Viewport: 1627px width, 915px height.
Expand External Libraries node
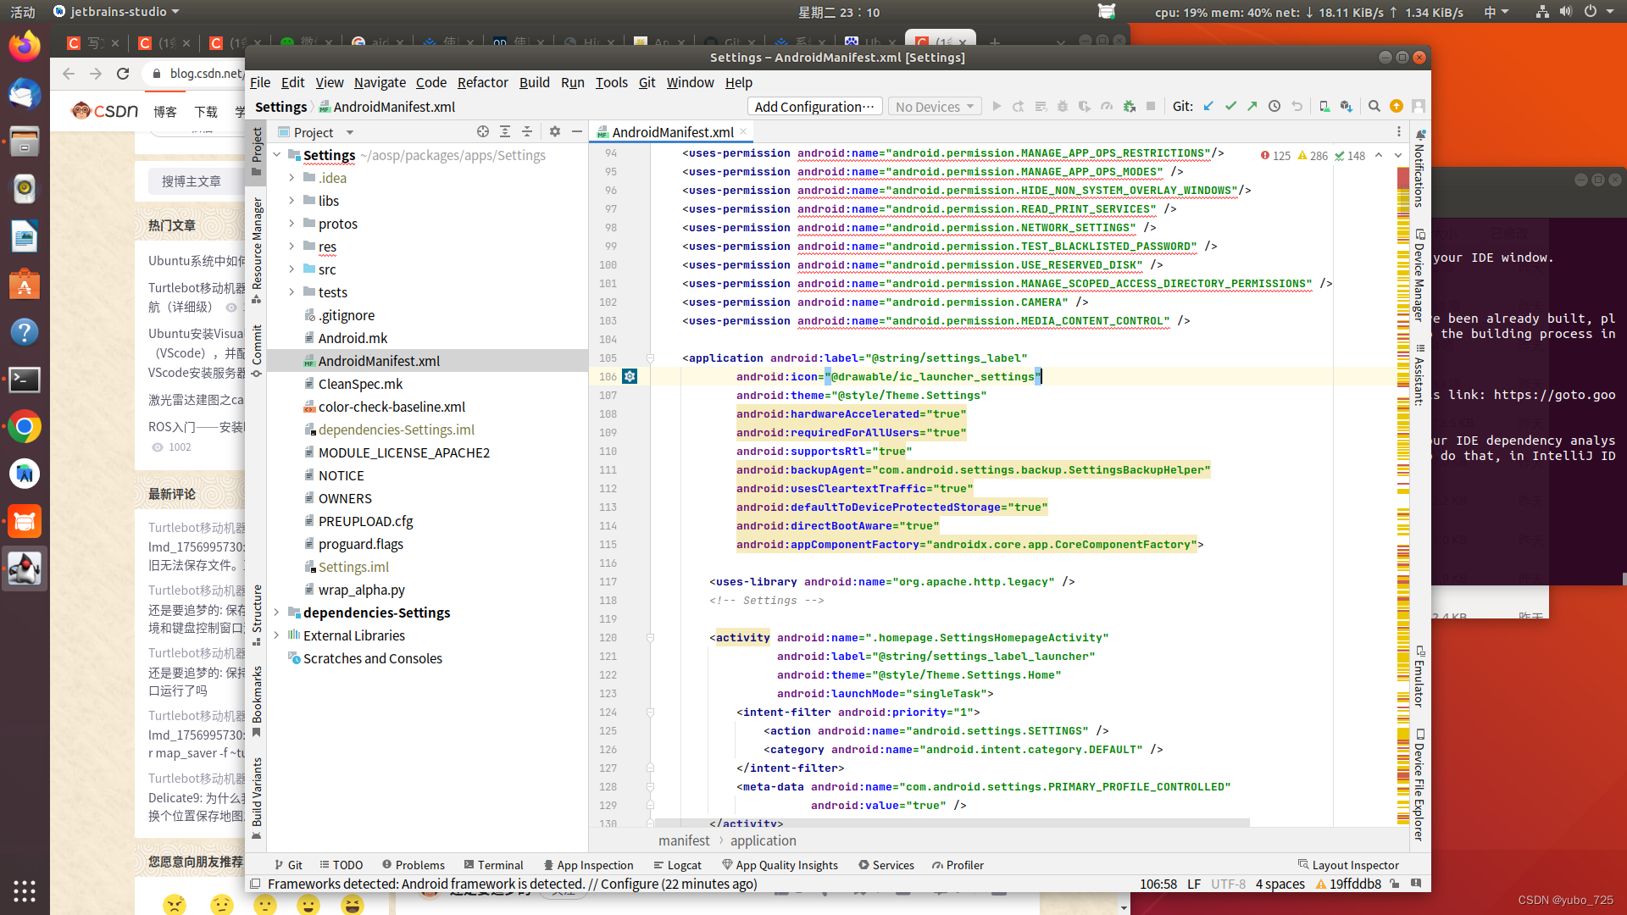[x=276, y=635]
